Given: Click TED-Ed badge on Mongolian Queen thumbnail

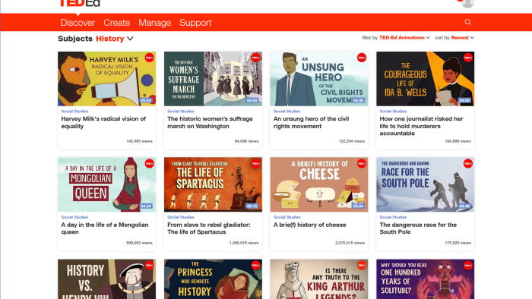Looking at the screenshot, I should point(149,164).
